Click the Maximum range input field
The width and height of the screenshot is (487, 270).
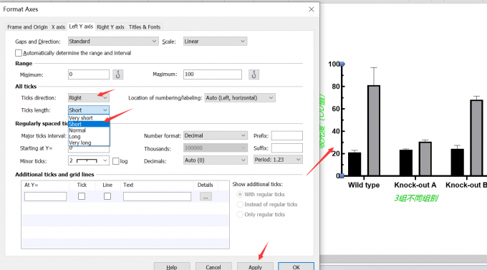[x=213, y=74]
